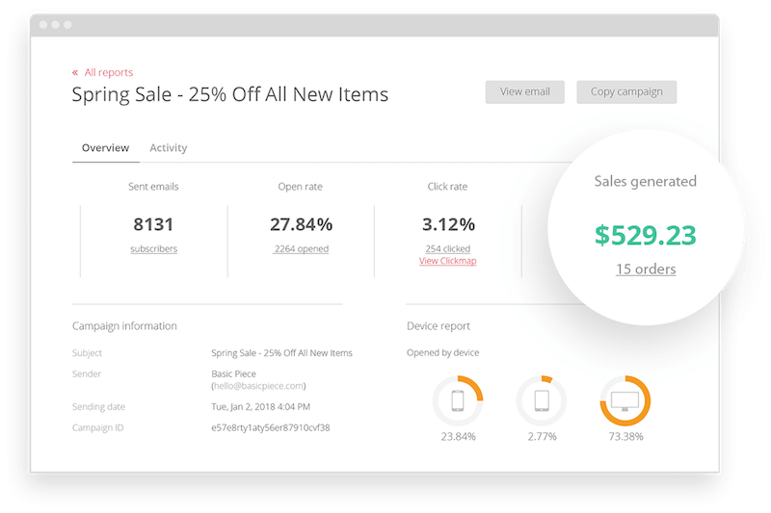771x513 pixels.
Task: Click the mobile phone device icon
Action: click(458, 400)
